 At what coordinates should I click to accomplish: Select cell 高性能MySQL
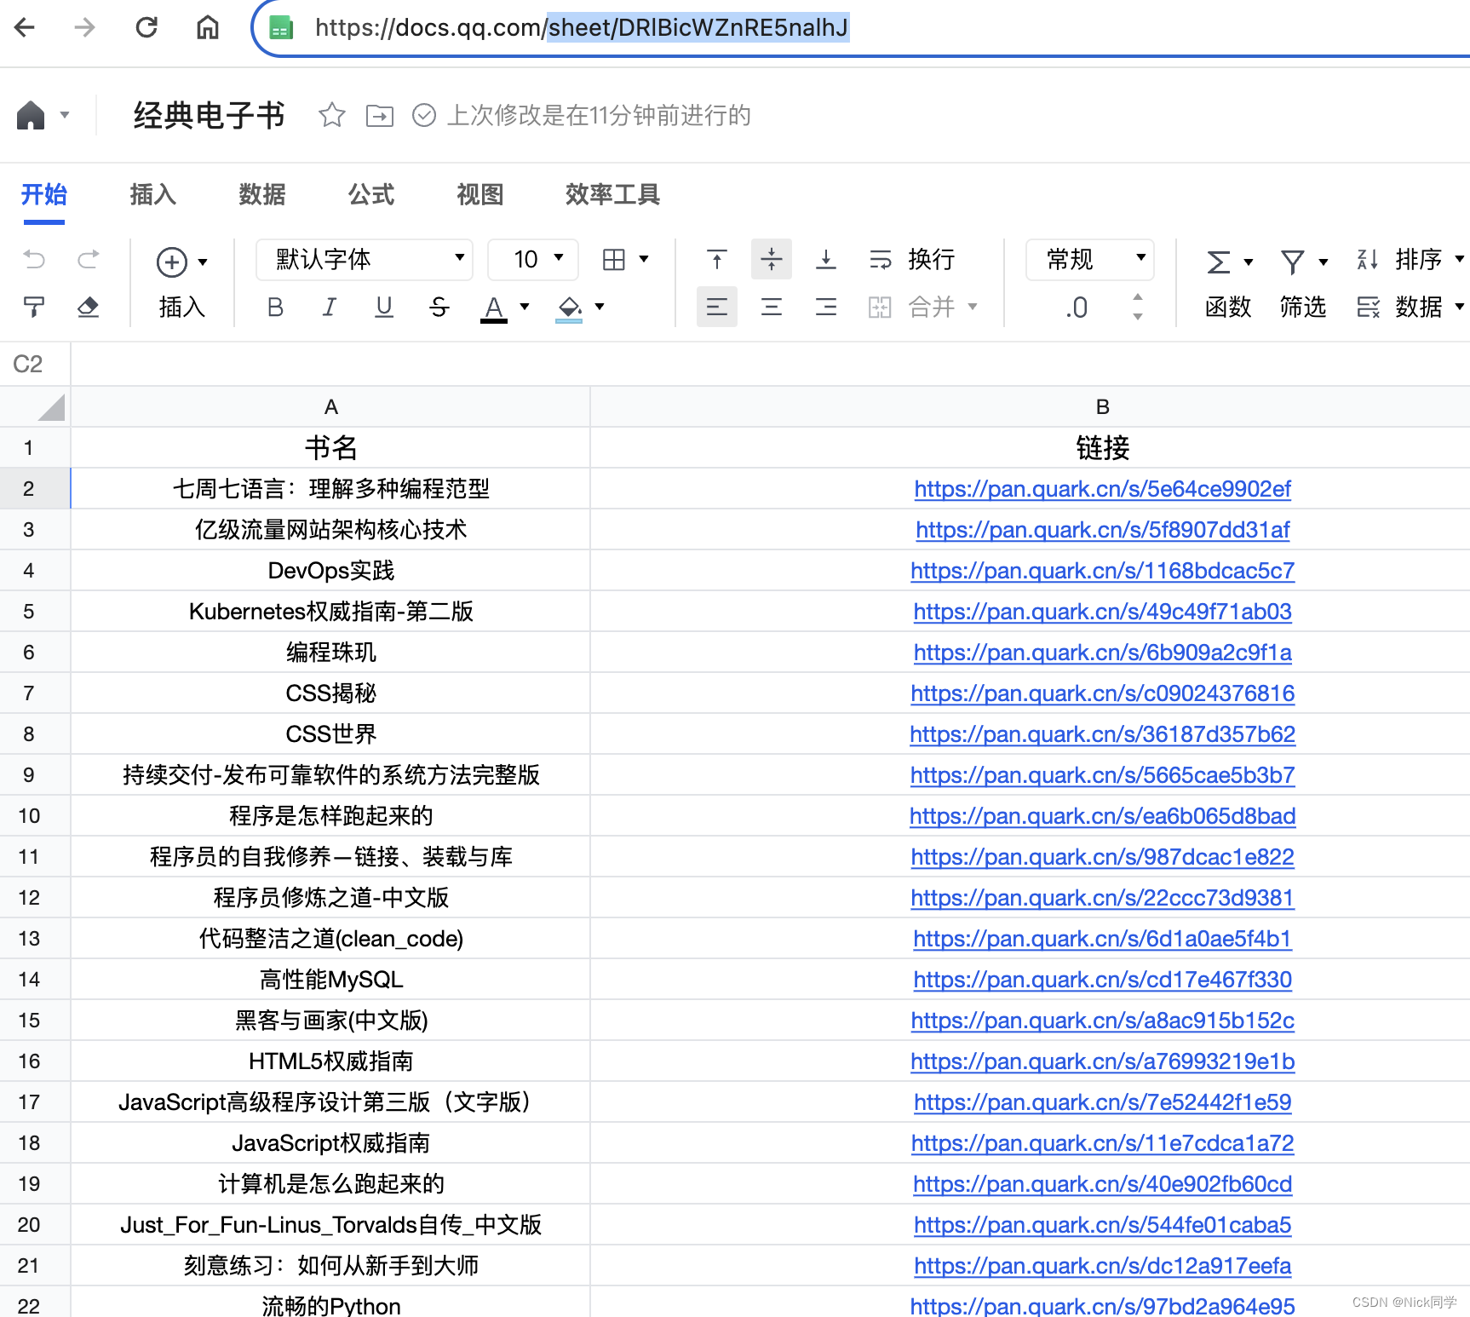pos(330,980)
